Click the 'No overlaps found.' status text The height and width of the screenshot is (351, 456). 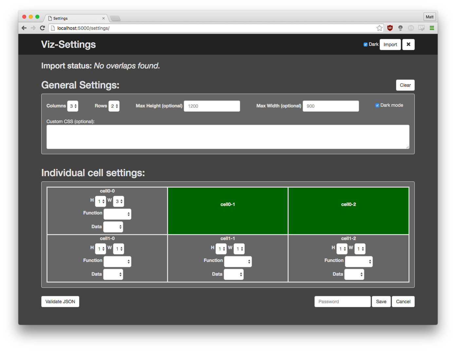(127, 66)
